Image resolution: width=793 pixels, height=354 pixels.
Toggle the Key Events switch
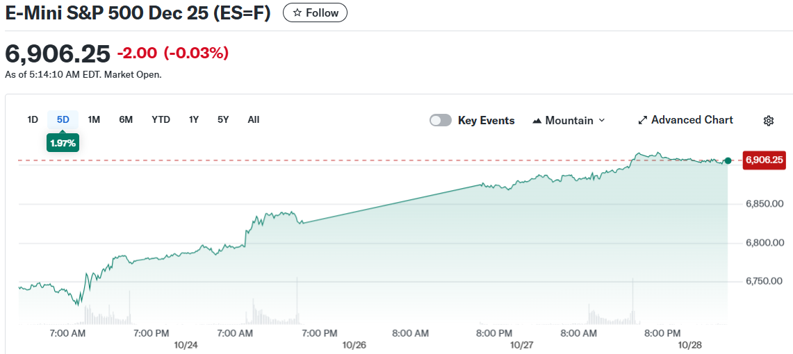(x=441, y=120)
